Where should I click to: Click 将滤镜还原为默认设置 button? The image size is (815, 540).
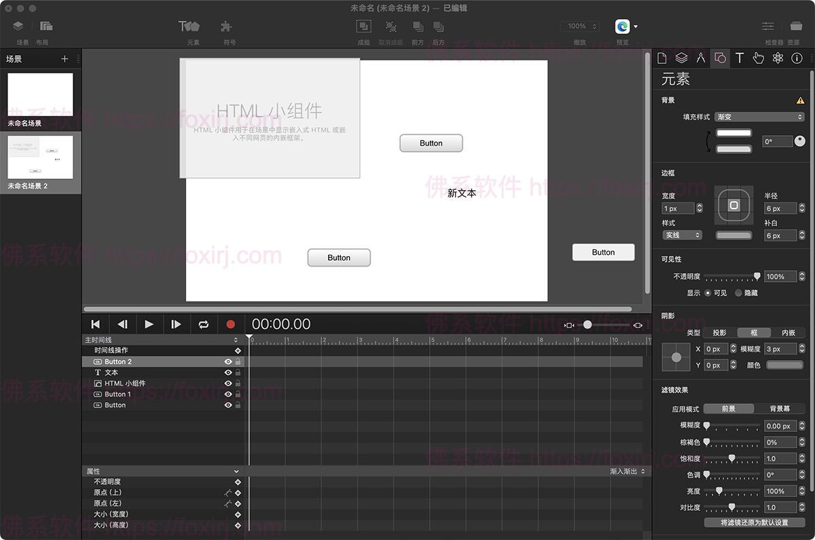[754, 523]
